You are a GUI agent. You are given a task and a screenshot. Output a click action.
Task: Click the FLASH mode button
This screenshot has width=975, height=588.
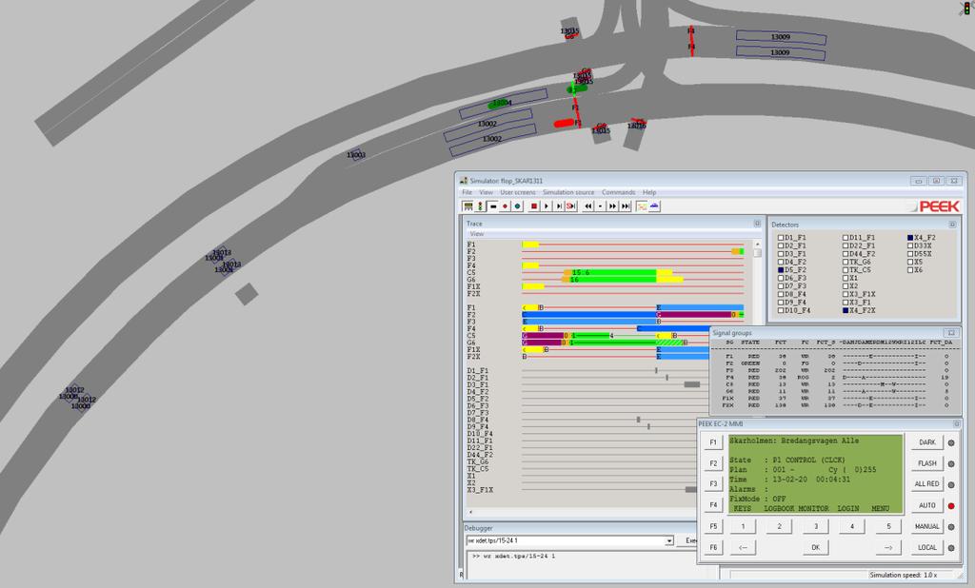click(926, 463)
